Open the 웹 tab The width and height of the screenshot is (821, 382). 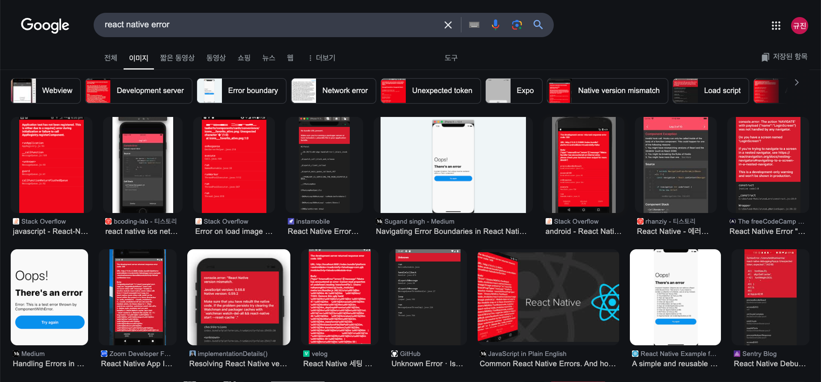[290, 58]
